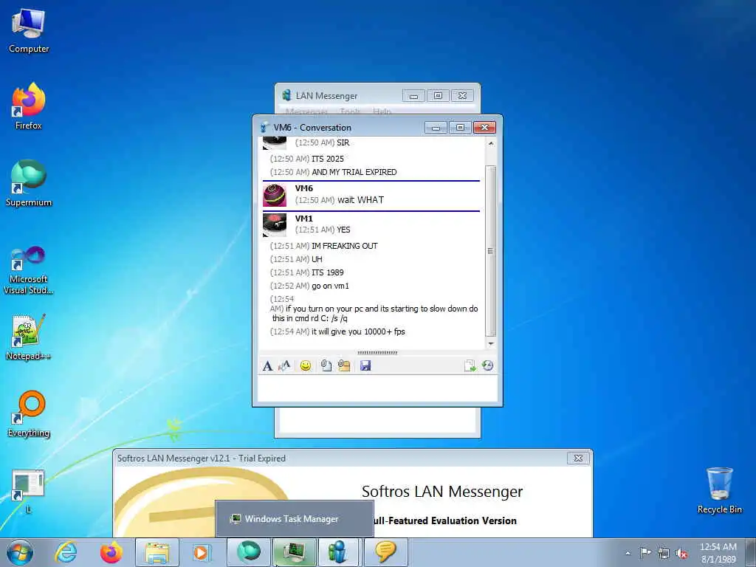Select the Everything desktop shortcut

tap(29, 413)
